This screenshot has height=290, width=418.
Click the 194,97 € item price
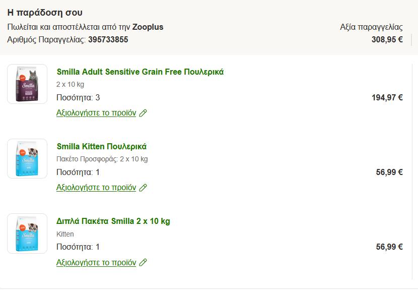tap(387, 97)
